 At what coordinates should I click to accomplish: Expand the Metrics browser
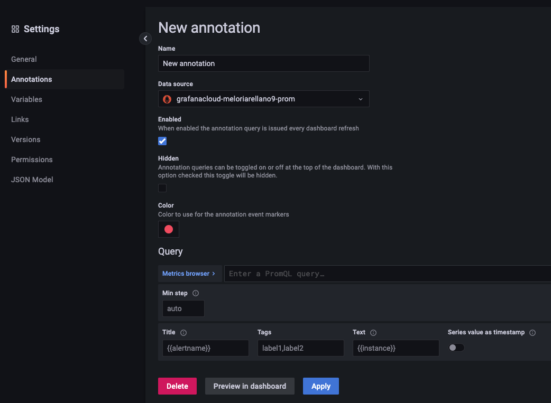tap(190, 274)
